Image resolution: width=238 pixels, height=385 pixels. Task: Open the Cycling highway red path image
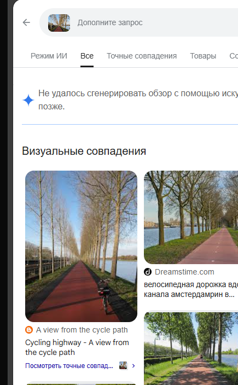(x=82, y=246)
